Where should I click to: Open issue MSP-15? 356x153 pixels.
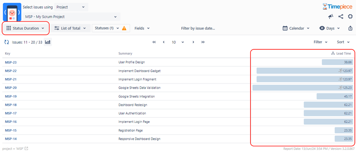click(11, 130)
